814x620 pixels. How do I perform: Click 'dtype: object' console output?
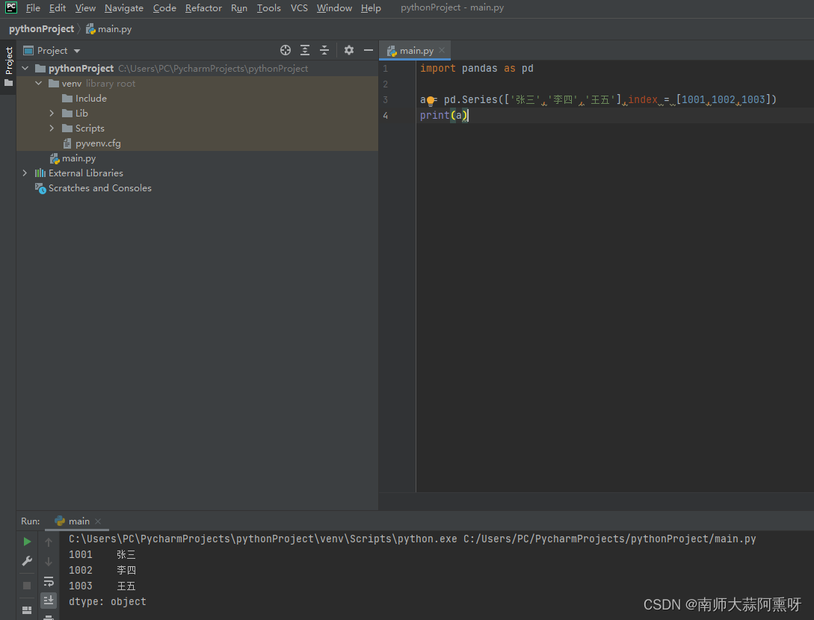(x=108, y=601)
